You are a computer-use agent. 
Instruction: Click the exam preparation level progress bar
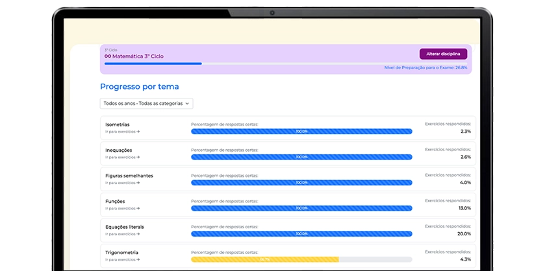tap(286, 64)
